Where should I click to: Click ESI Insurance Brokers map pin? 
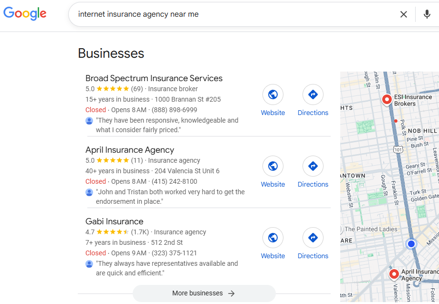(x=387, y=99)
